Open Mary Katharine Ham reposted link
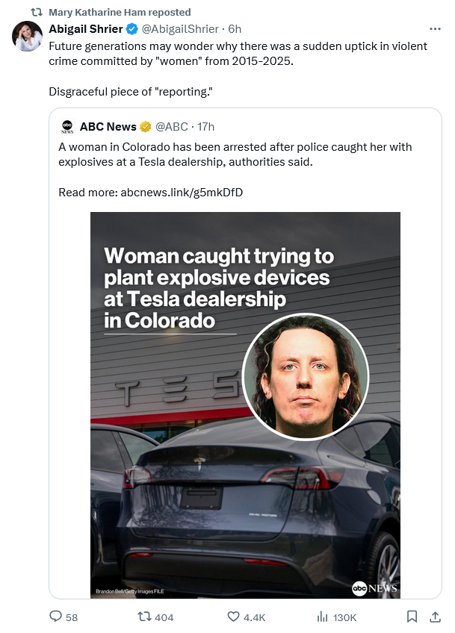This screenshot has width=455, height=633. [x=120, y=12]
